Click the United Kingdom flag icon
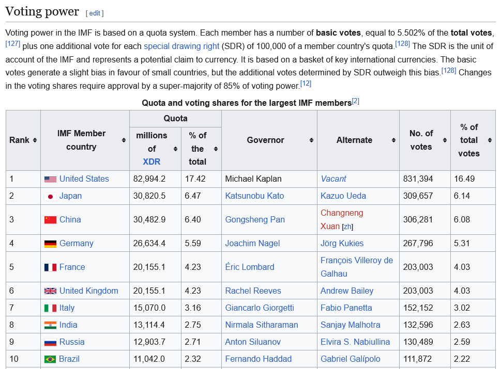 coord(50,291)
